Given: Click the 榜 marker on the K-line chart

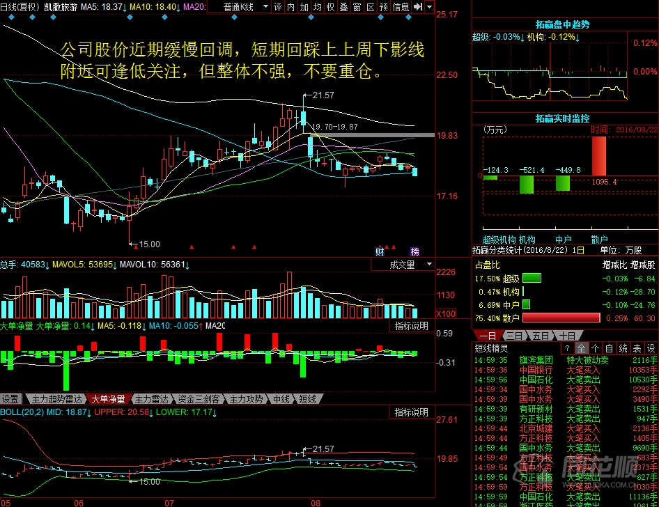Looking at the screenshot, I should click(415, 251).
